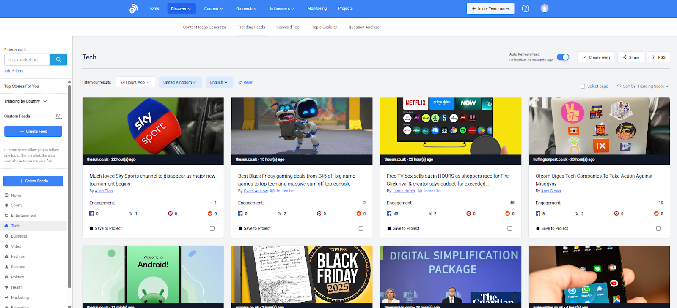Click Facebook icon on Sky Sports article

[91, 213]
